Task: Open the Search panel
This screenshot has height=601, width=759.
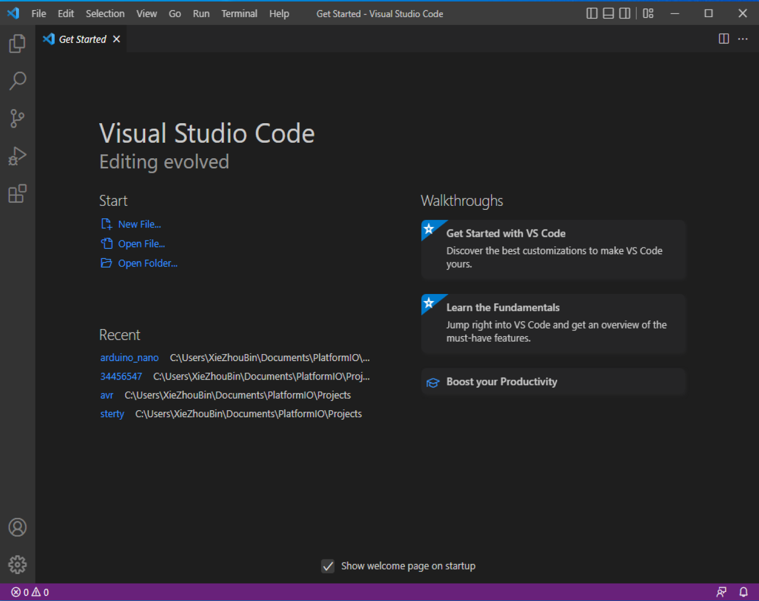Action: pos(18,81)
